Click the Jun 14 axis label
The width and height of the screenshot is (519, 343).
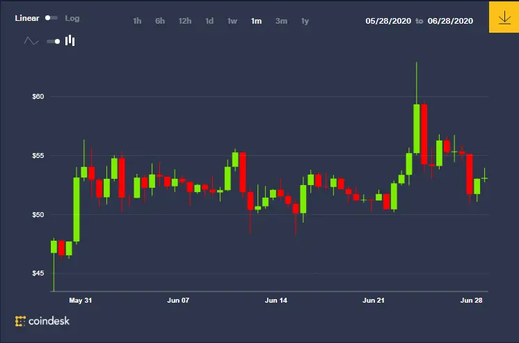point(276,301)
